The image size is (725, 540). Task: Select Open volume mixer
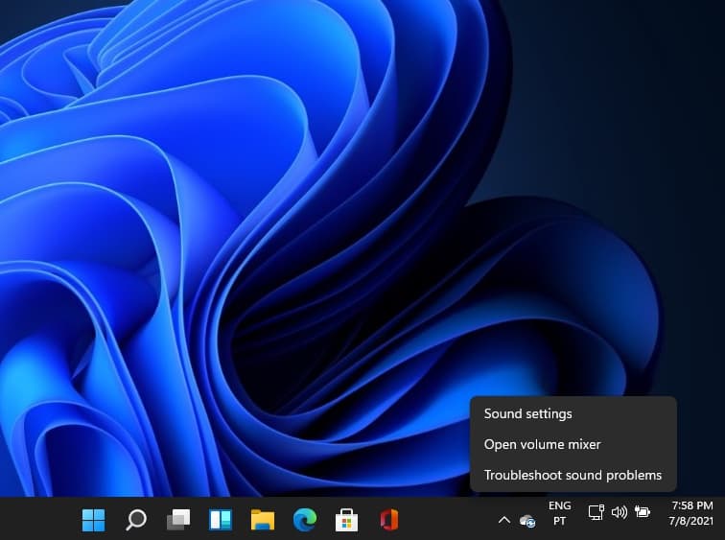tap(542, 445)
